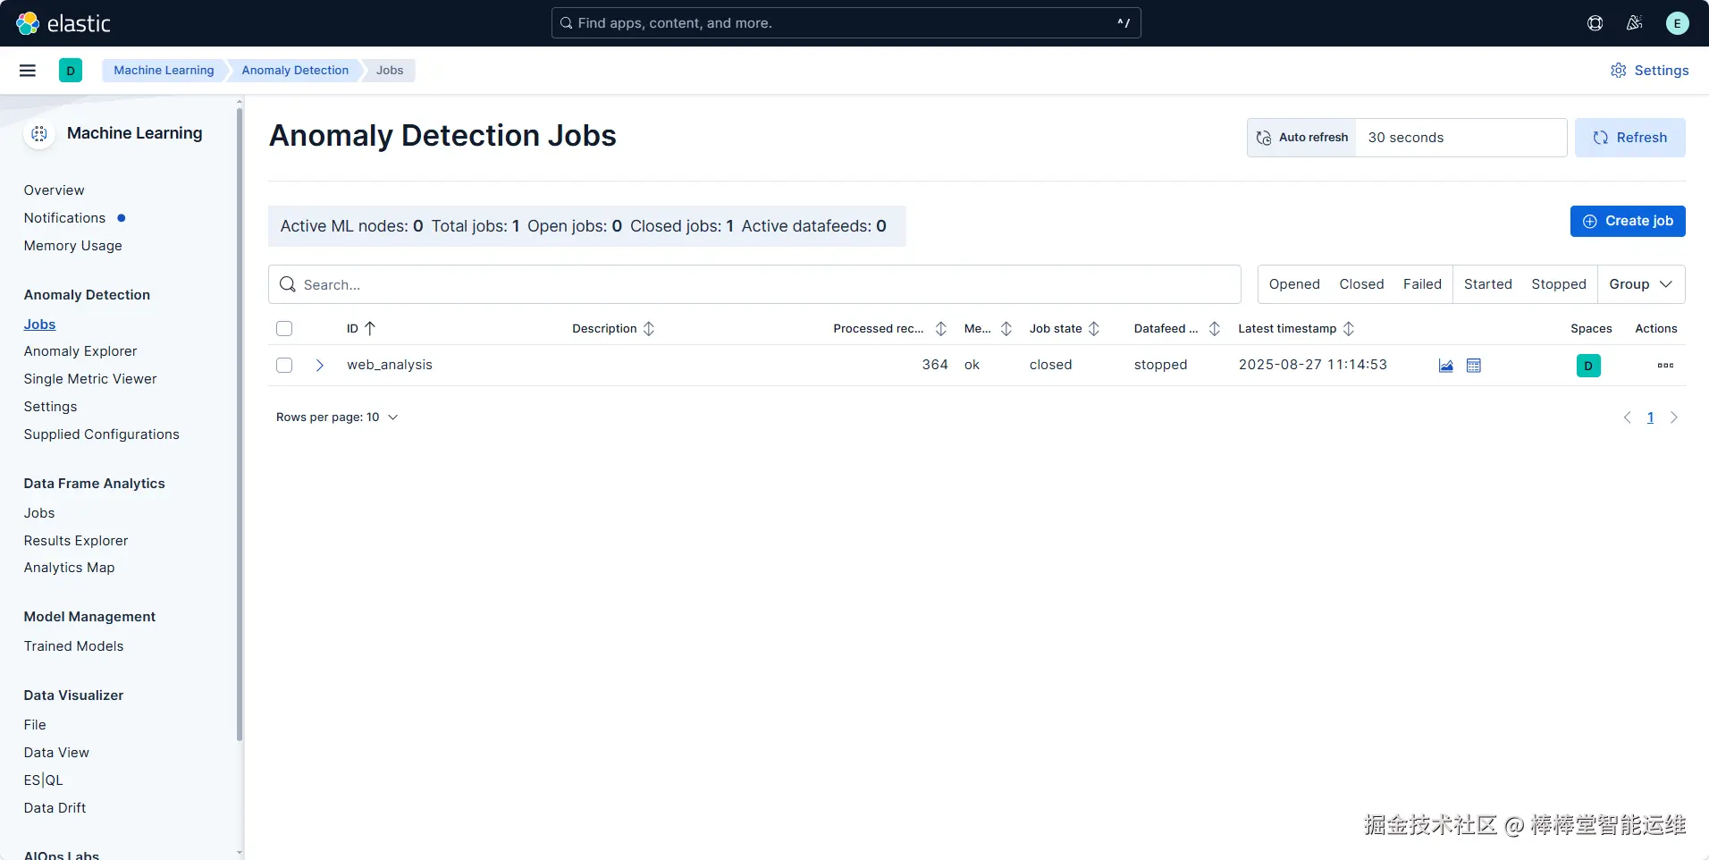
Task: Open the Group filter dropdown
Action: (1640, 284)
